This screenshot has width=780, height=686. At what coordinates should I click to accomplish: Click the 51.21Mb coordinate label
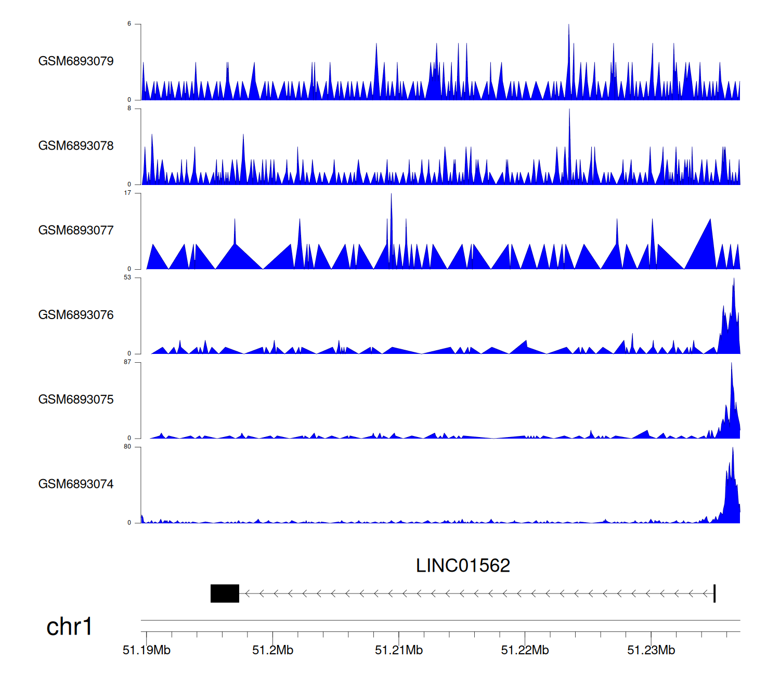399,650
